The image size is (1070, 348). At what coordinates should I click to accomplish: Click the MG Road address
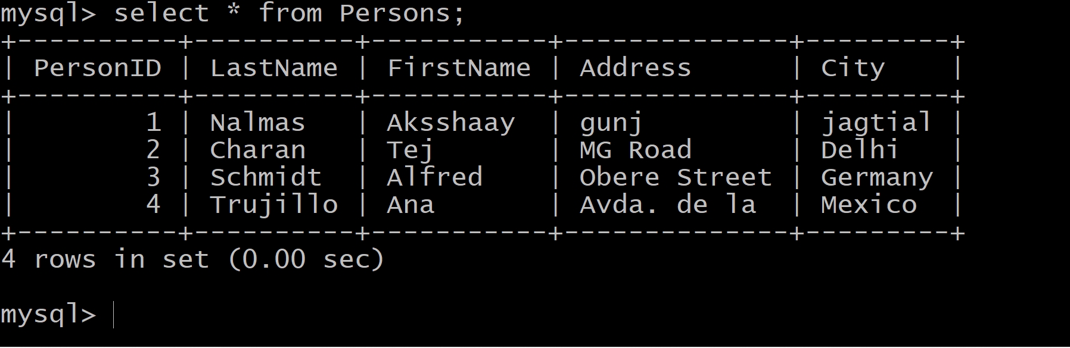[635, 150]
